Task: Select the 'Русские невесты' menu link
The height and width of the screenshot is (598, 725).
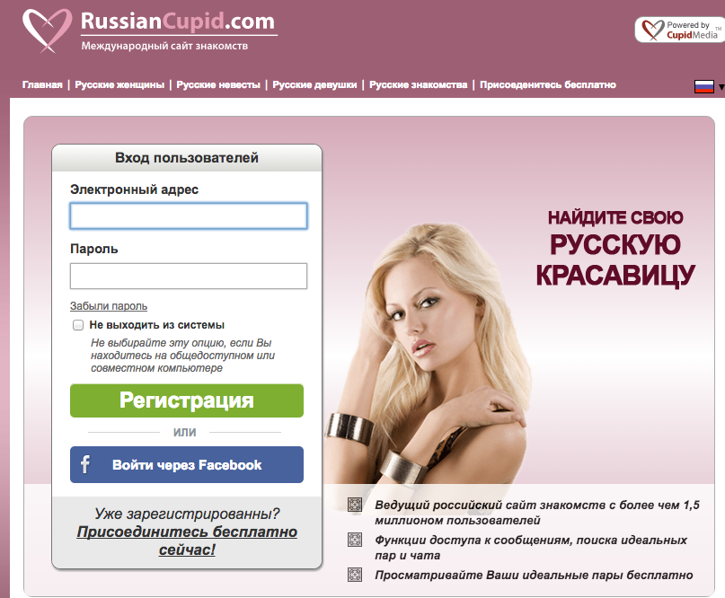Action: pyautogui.click(x=218, y=84)
